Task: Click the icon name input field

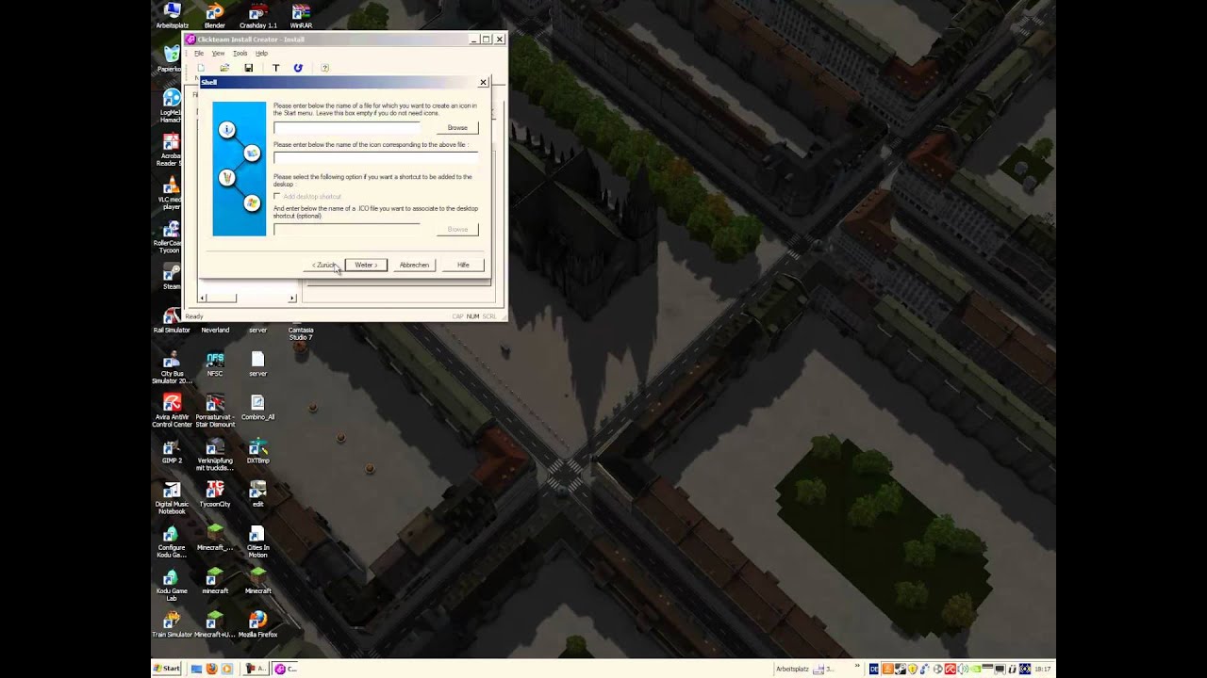Action: point(375,157)
